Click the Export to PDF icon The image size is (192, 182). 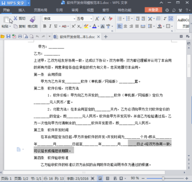point(14,36)
